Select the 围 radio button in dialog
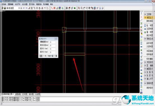The height and width of the screenshot is (106, 155). pos(55,56)
